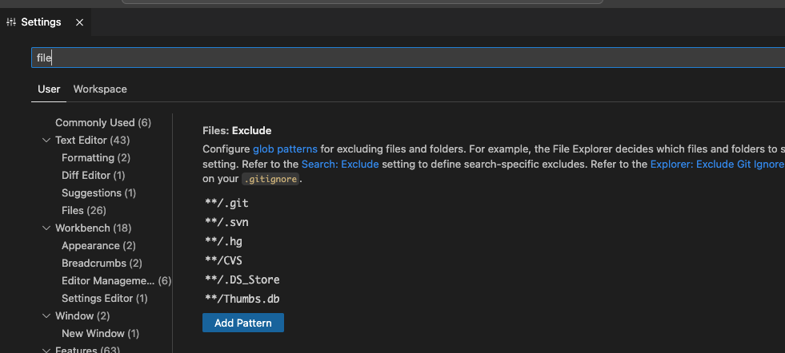Screen dimensions: 785x353
Task: Collapse the Text Editor tree section
Action: point(46,141)
